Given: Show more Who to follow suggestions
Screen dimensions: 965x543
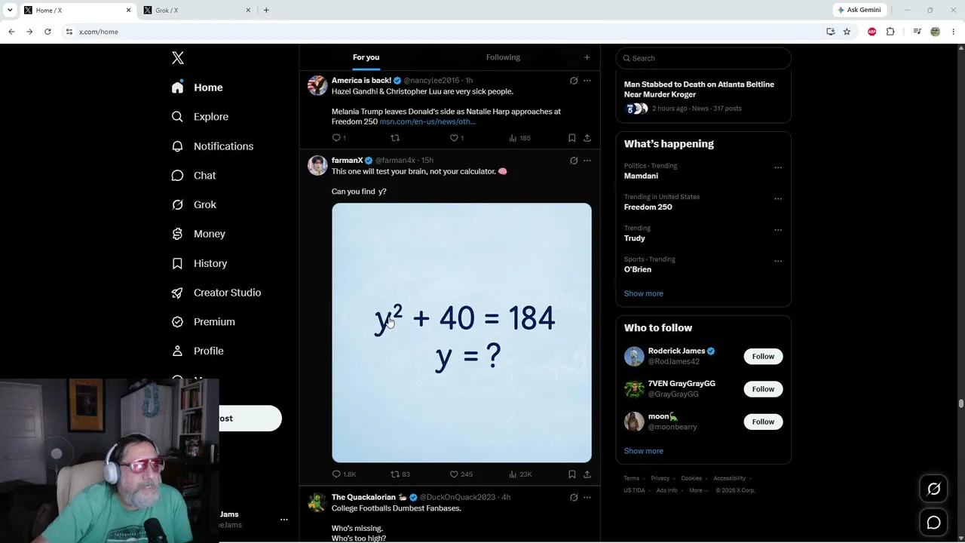Looking at the screenshot, I should [644, 451].
